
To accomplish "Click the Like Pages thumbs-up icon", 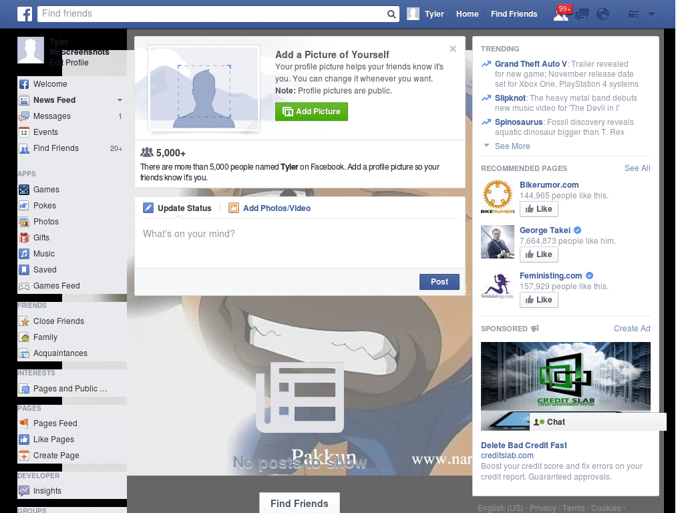I will 24,440.
